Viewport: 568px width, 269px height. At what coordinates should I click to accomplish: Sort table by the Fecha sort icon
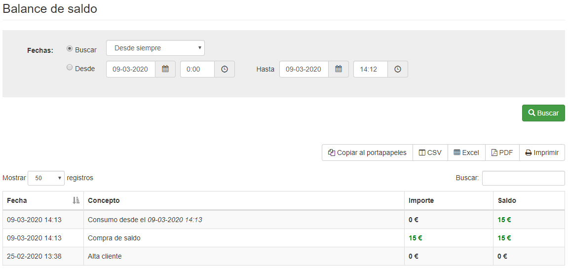pos(76,200)
